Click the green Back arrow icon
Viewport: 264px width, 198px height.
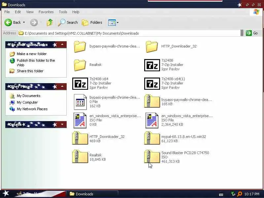coord(8,22)
